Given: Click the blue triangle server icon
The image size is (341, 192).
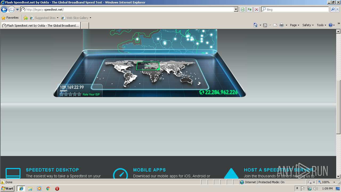Looking at the screenshot, I should coord(231,173).
